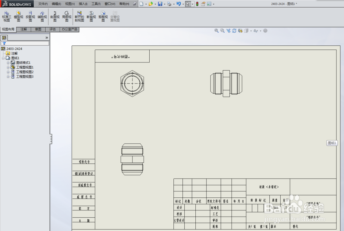
Task: Open the Model View tool (模型视图)
Action: click(x=18, y=15)
